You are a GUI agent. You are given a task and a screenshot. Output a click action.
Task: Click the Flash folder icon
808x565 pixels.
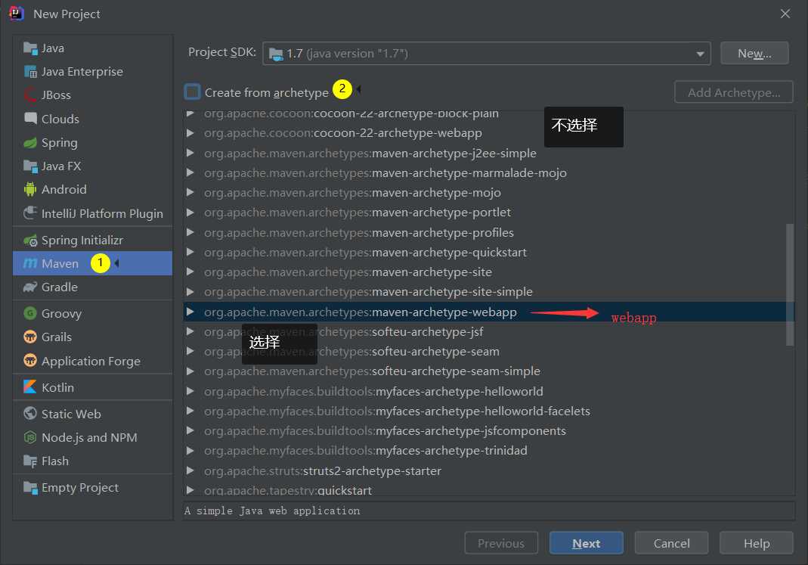click(x=30, y=461)
